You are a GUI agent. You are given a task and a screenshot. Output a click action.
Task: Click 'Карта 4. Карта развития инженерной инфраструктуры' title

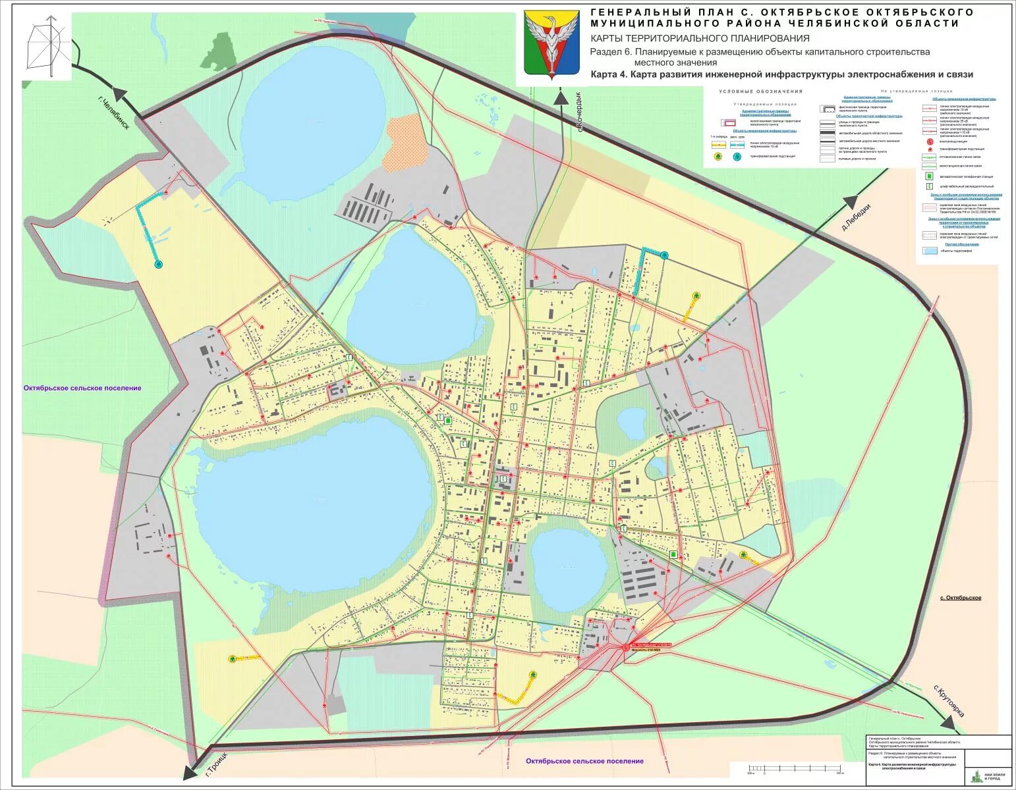tap(781, 75)
